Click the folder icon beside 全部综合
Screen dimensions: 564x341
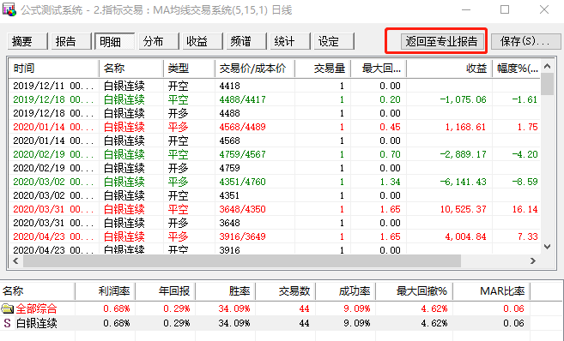coord(7,308)
